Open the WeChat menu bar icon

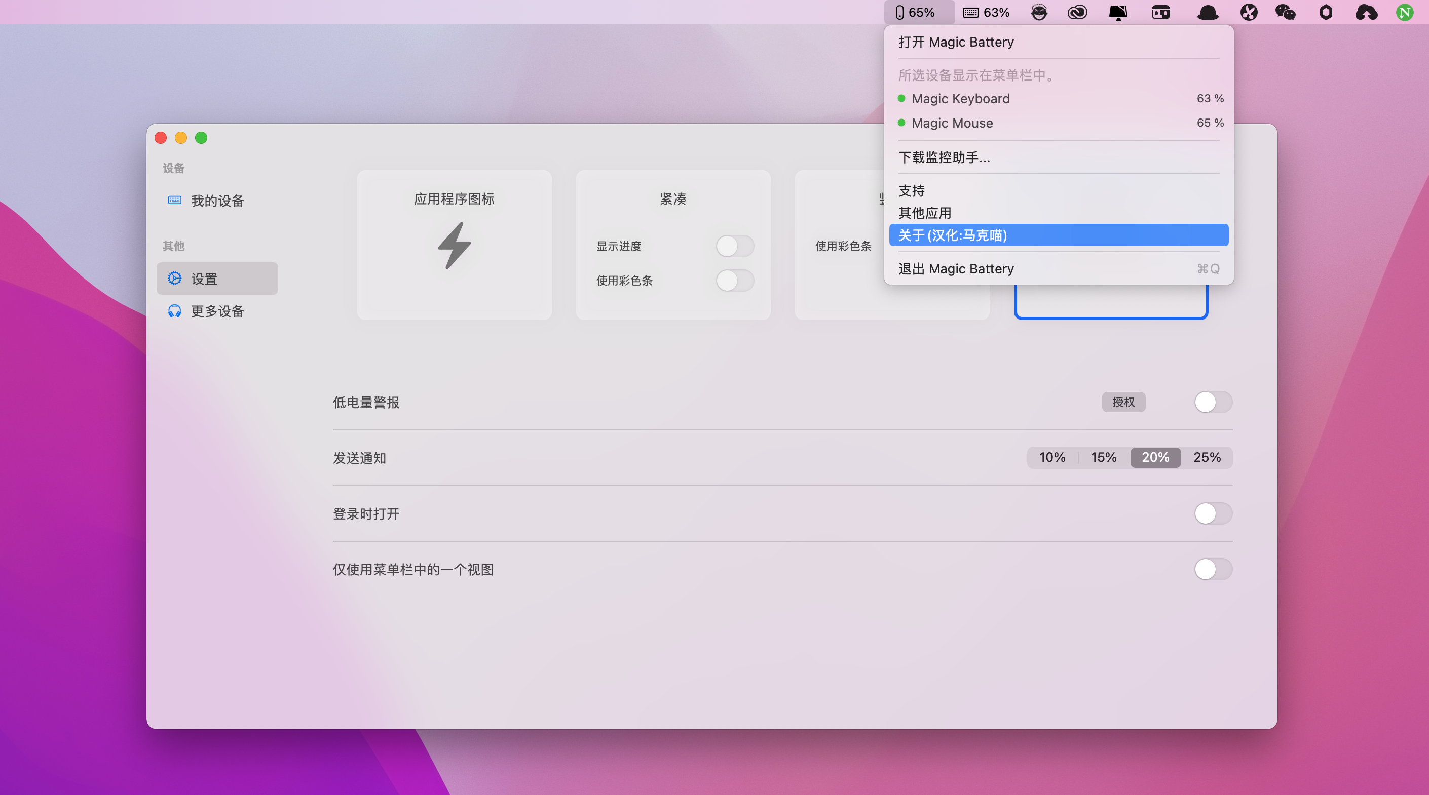point(1285,12)
